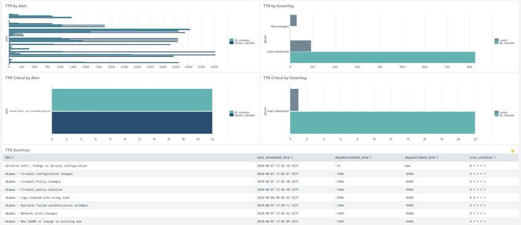Select Akamai Firewall policy deletion row
Viewport: 521px width, 225px height.
260,189
